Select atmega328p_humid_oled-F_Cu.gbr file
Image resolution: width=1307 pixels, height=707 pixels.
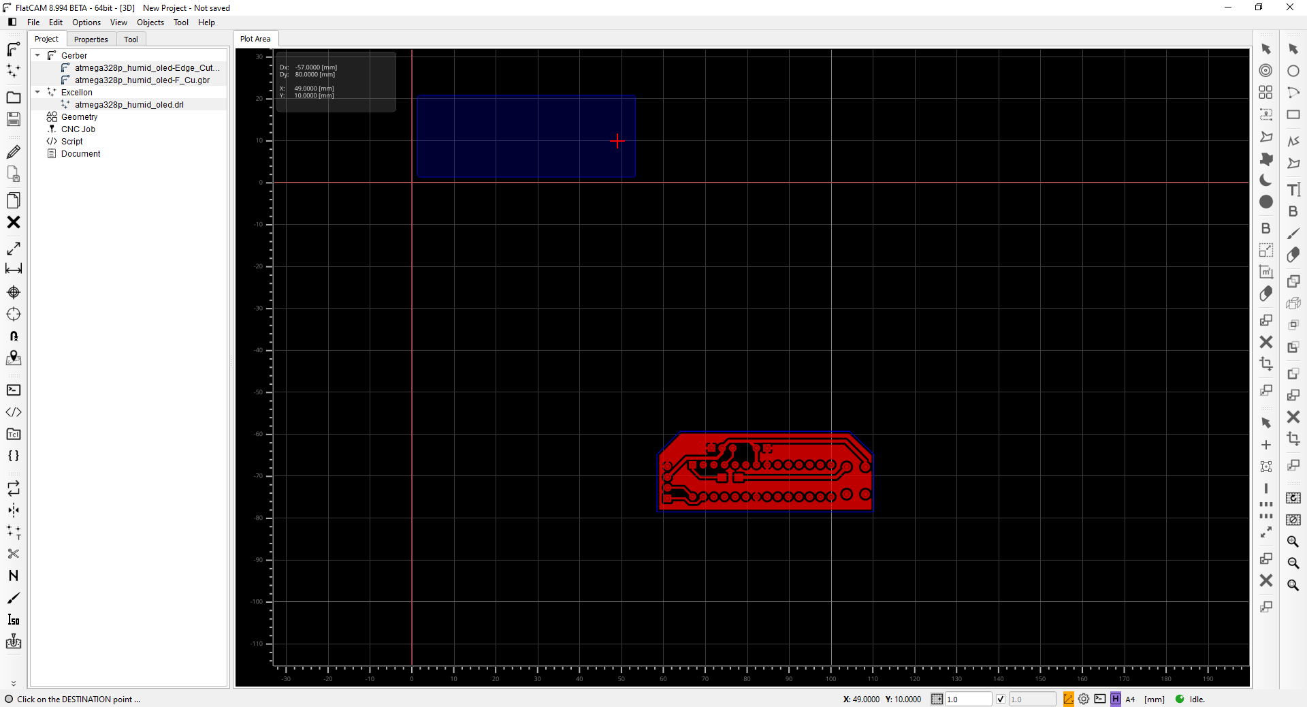142,80
